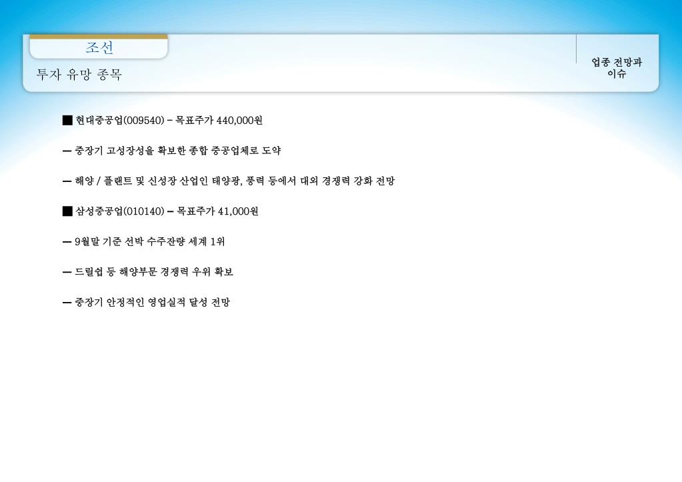Click the 조선 title tab
Image resolution: width=682 pixels, height=482 pixels.
coord(99,47)
